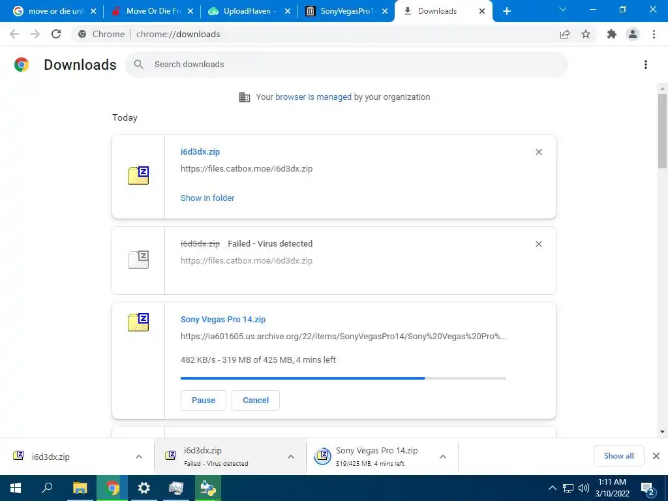Open Windows taskbar search
The height and width of the screenshot is (501, 668).
point(47,488)
